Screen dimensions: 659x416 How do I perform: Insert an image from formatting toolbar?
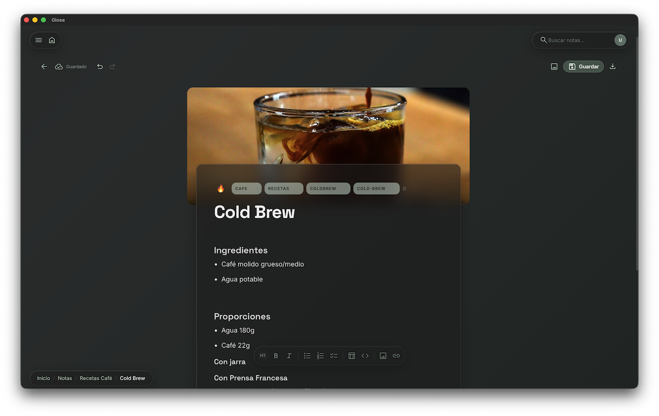point(383,356)
